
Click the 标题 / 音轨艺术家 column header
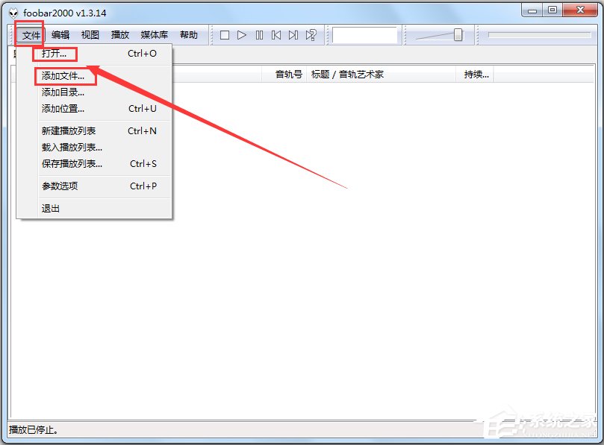[381, 75]
